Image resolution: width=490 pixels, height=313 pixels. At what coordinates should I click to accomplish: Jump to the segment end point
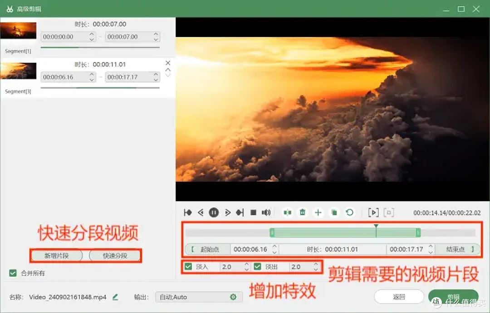(240, 212)
